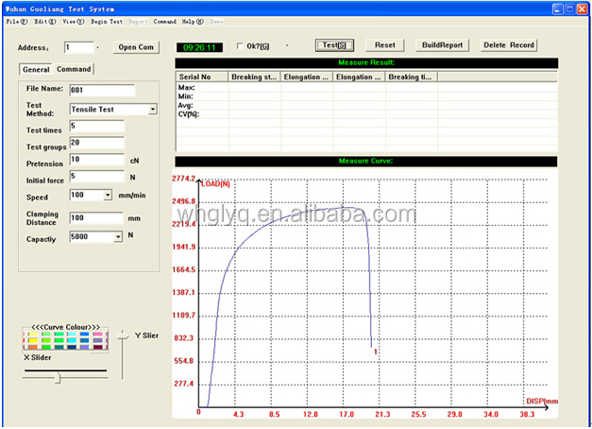Click the Measure Curve header bar
This screenshot has width=592, height=429.
(x=365, y=161)
